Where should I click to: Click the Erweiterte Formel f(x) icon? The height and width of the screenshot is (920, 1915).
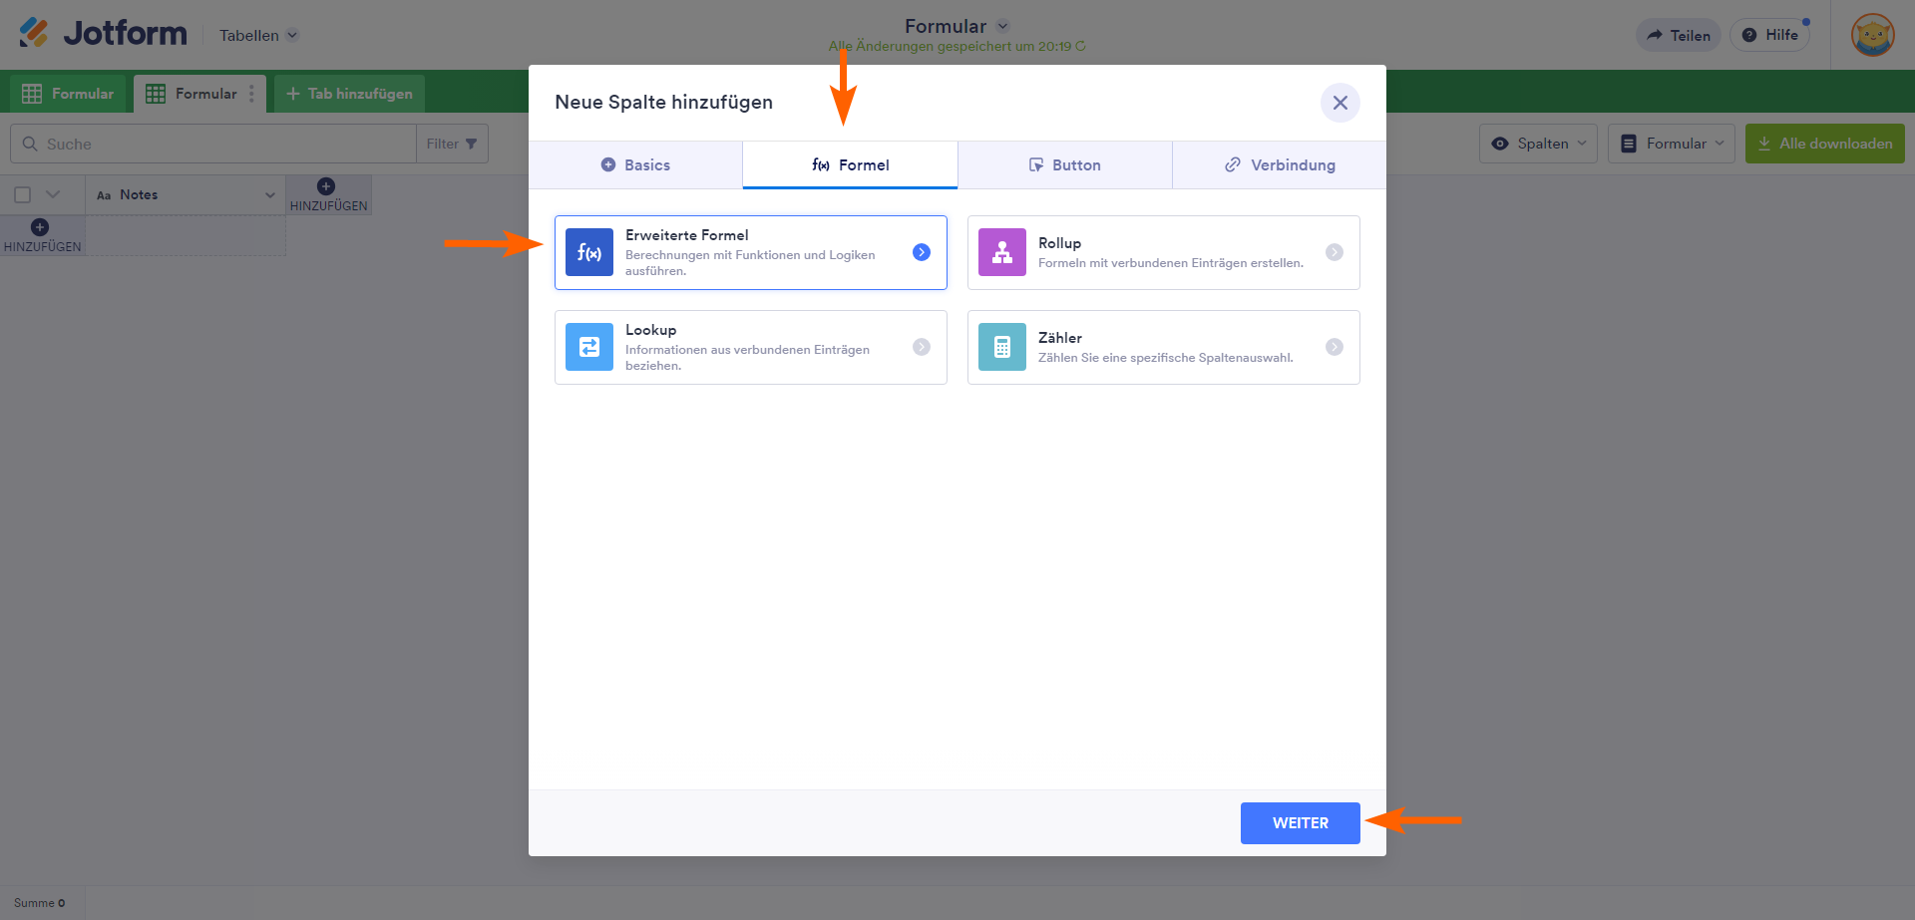pos(589,252)
